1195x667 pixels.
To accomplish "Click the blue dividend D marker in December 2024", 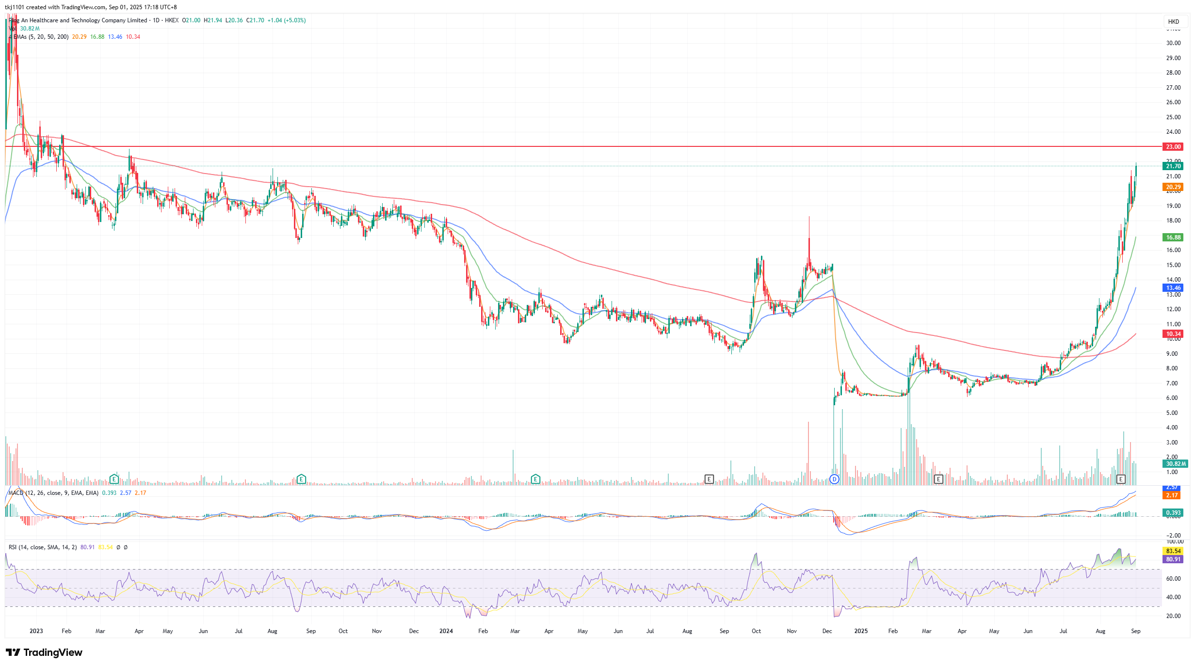I will (x=834, y=479).
